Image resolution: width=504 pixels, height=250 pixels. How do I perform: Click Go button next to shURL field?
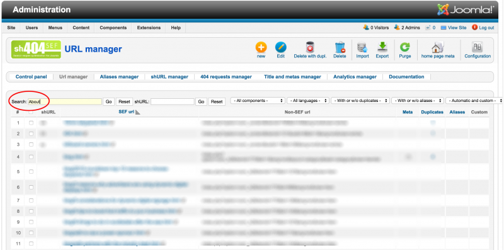coord(201,101)
